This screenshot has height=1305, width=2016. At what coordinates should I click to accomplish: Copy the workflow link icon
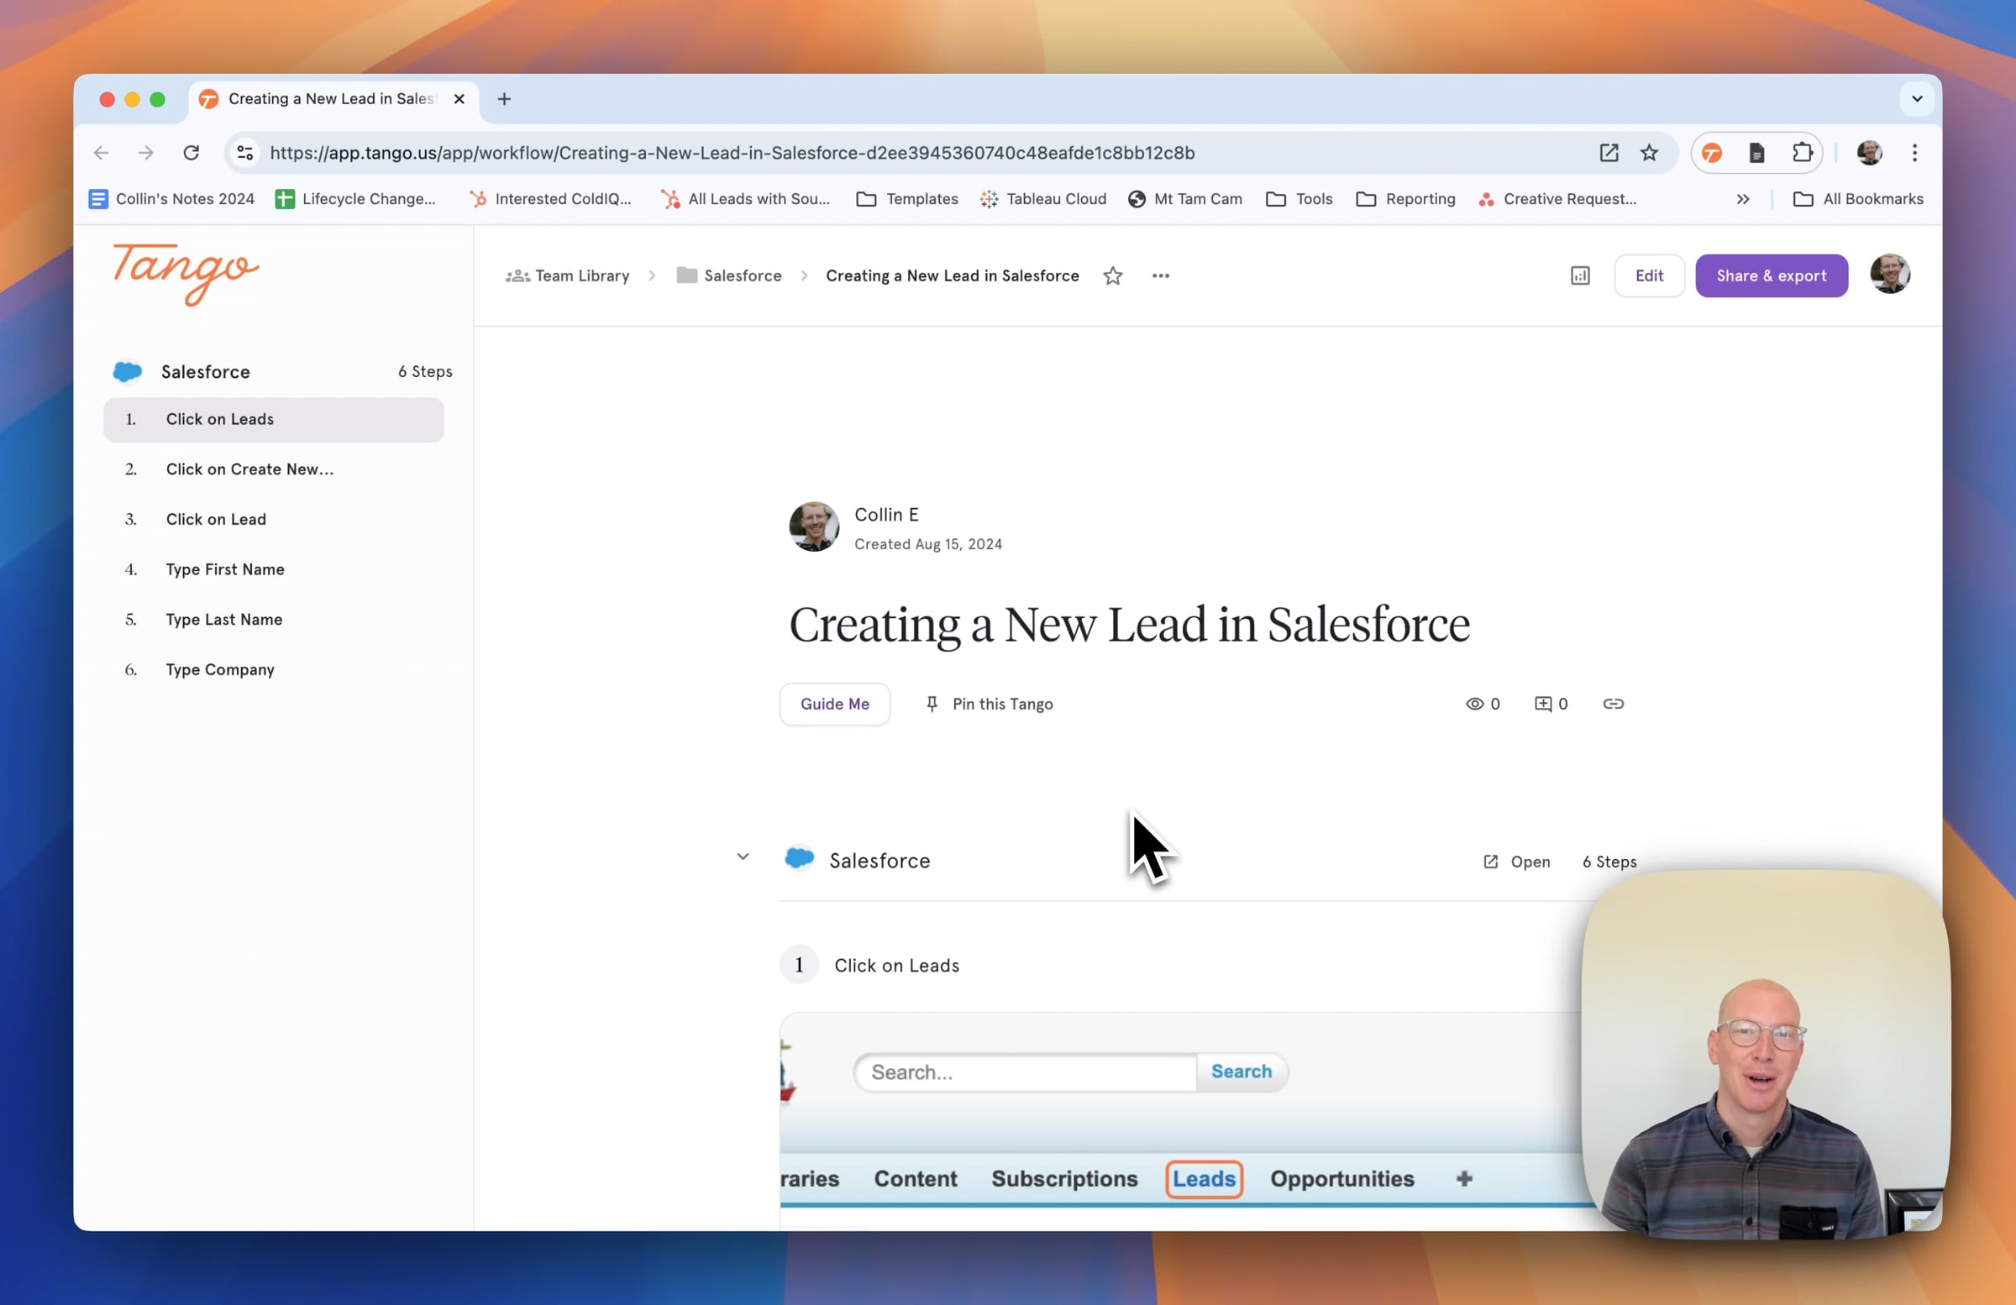pos(1613,704)
